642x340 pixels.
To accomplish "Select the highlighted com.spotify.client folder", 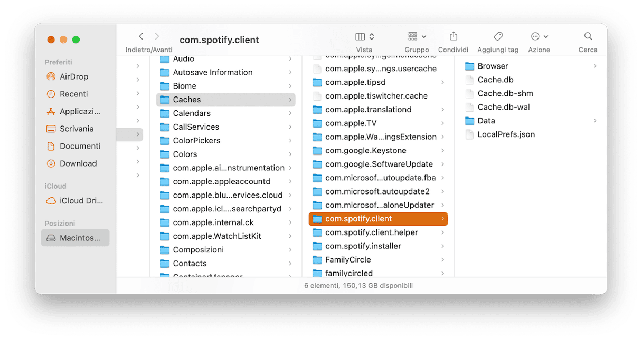I will click(378, 219).
